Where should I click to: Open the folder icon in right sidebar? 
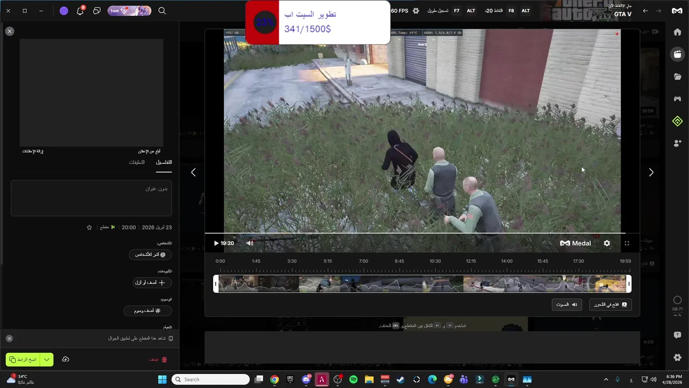point(677,77)
